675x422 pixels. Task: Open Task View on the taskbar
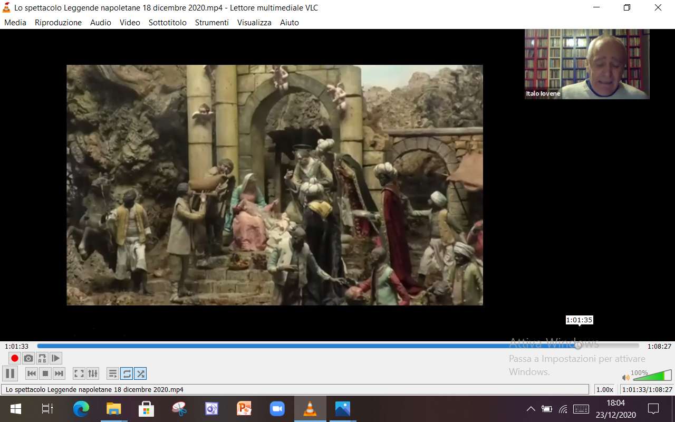click(x=47, y=409)
